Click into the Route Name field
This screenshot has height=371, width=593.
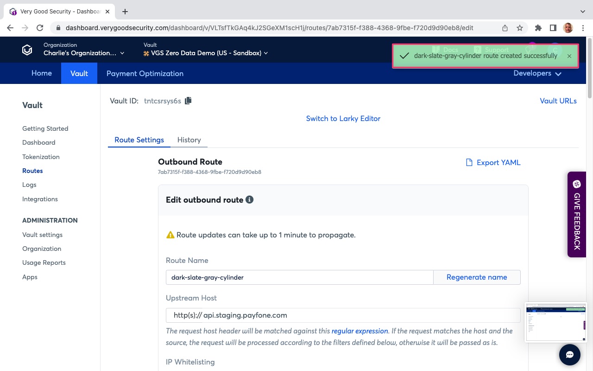pos(299,277)
